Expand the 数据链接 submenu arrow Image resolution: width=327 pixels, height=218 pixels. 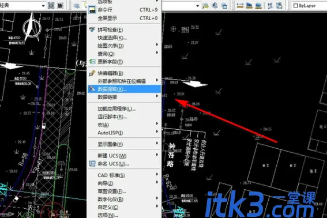pyautogui.click(x=157, y=96)
